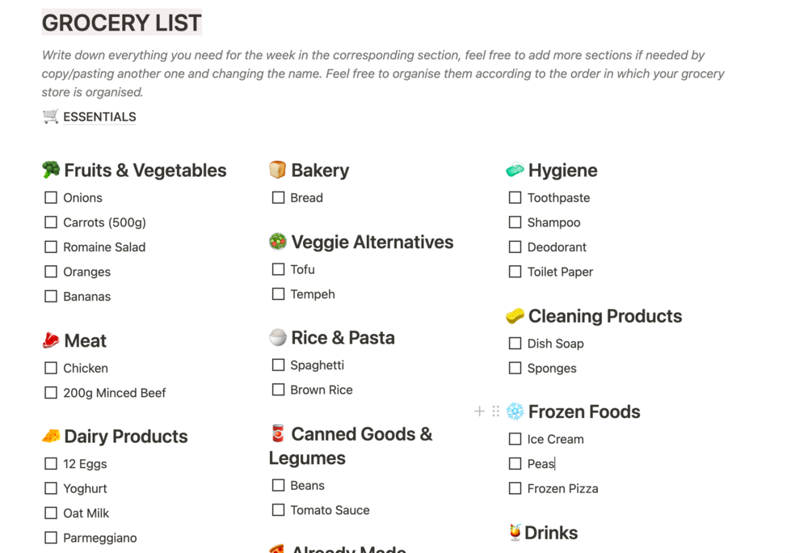Click the sponge icon beside Cleaning Products
Screen dimensions: 812x553
click(515, 315)
